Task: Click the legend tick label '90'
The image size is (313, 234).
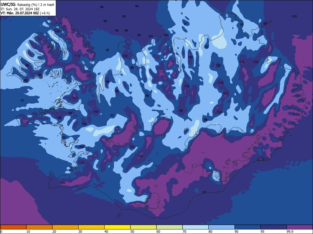Action: click(x=237, y=232)
